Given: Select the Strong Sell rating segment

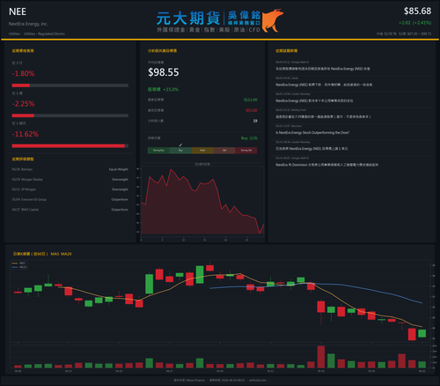Looking at the screenshot, I should 246,151.
